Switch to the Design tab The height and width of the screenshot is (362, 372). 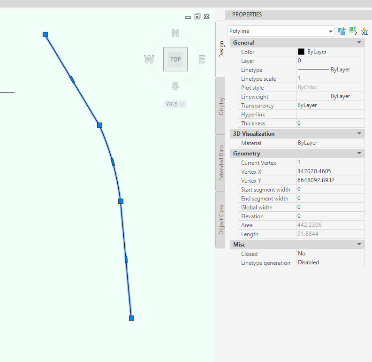(x=220, y=49)
